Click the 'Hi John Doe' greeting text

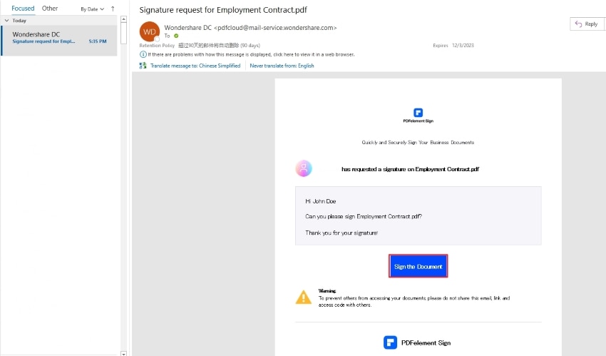click(321, 201)
